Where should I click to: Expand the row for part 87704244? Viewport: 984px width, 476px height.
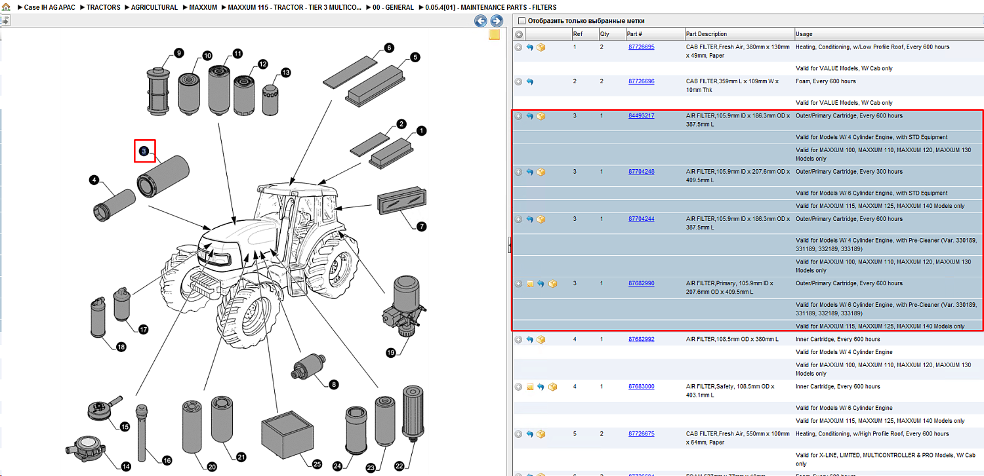pyautogui.click(x=519, y=220)
